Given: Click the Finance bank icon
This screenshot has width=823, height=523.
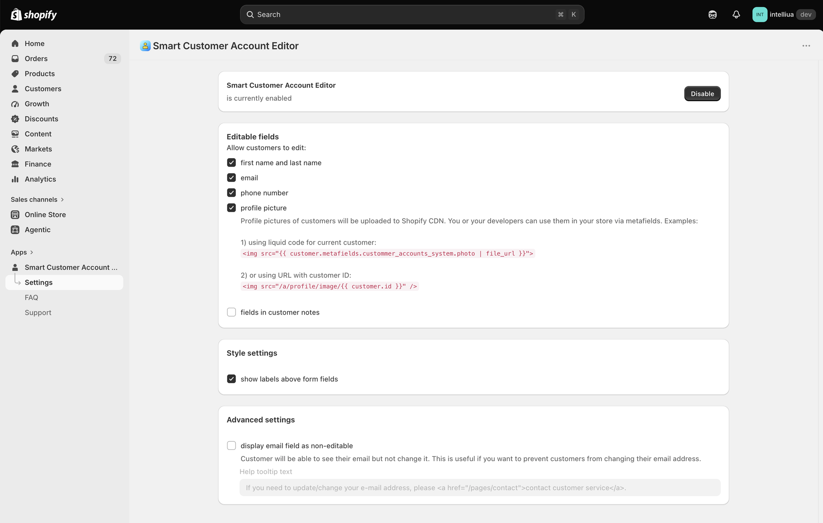Looking at the screenshot, I should pos(15,164).
